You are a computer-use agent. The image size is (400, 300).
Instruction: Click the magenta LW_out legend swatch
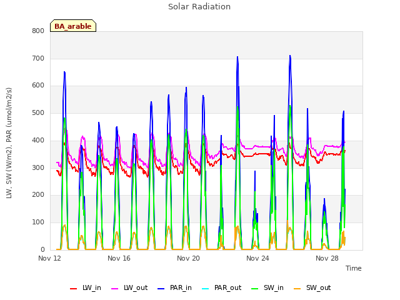pos(115,289)
